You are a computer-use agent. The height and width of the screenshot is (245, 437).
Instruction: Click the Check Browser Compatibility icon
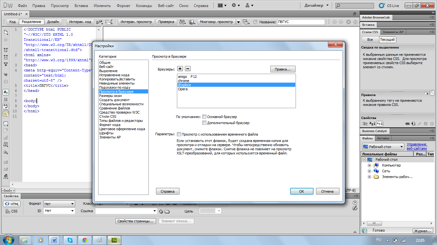click(x=109, y=22)
